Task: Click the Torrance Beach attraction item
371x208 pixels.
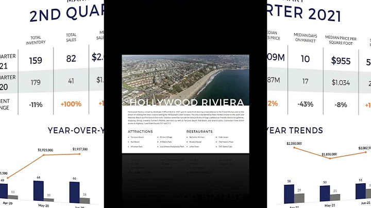Action: [137, 137]
